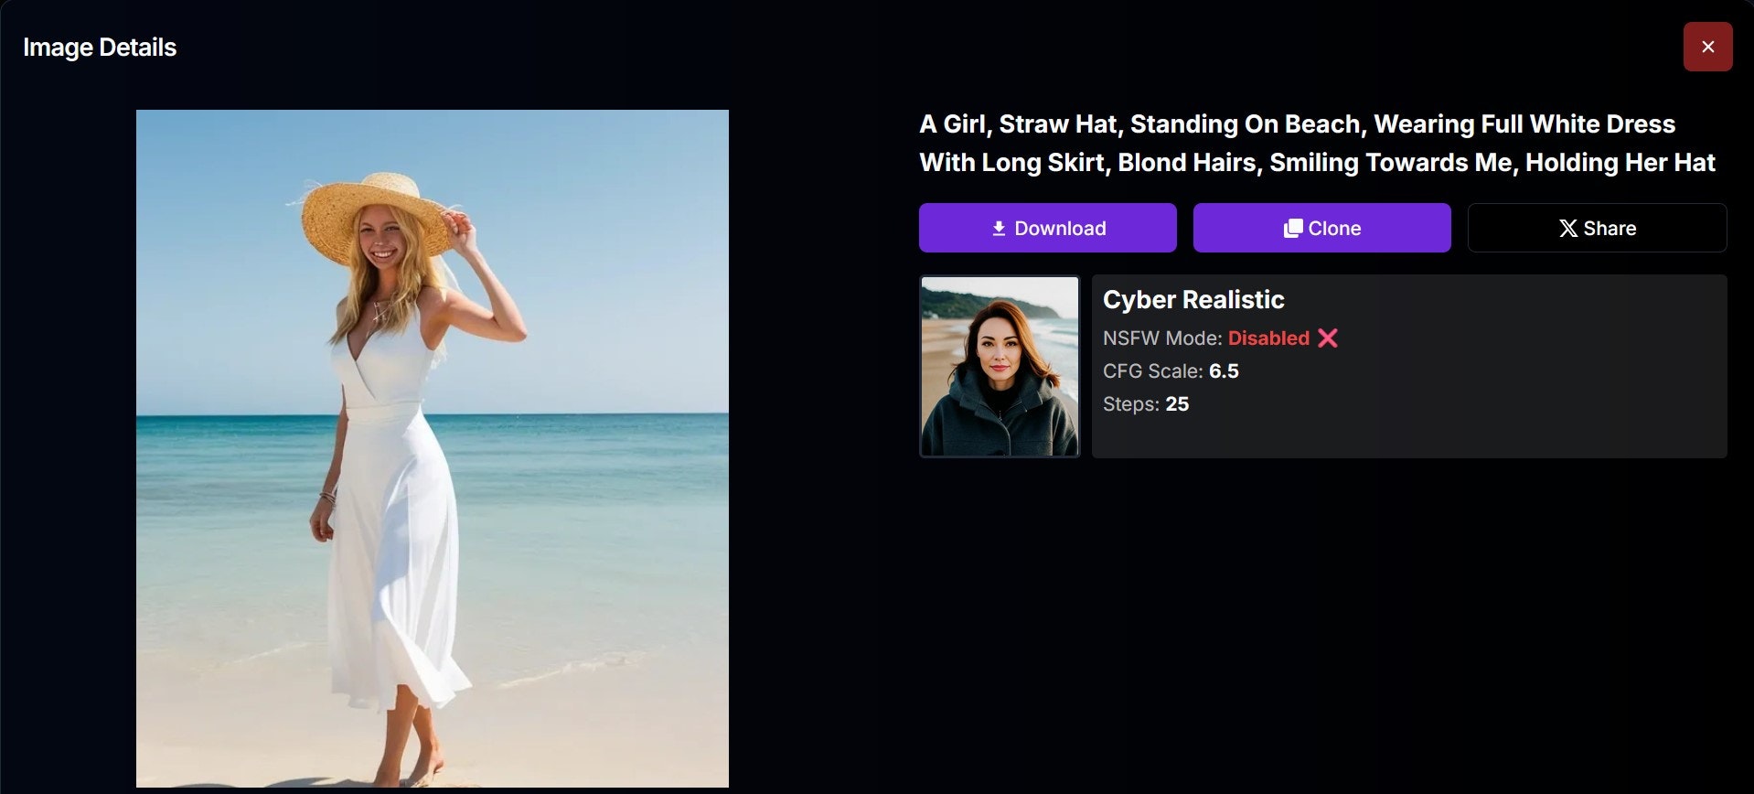Click the Image Details heading
This screenshot has width=1754, height=794.
pos(100,48)
